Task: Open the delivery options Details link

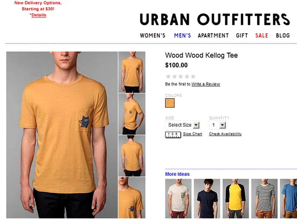Action: click(x=39, y=15)
